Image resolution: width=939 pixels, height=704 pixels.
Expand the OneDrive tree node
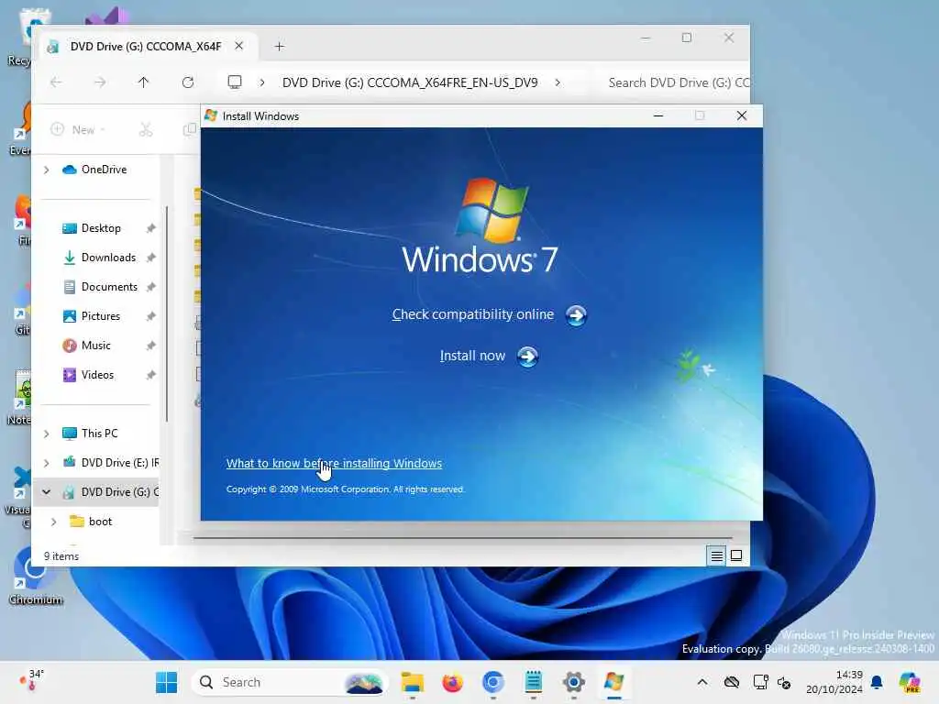pyautogui.click(x=46, y=170)
